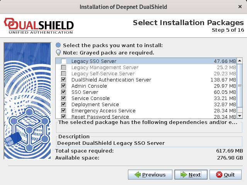Uncheck the Admin Console pack
The image size is (247, 185).
(63, 86)
